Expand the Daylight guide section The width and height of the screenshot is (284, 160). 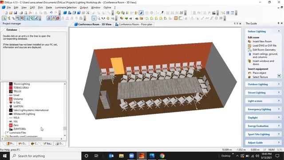pos(279,117)
